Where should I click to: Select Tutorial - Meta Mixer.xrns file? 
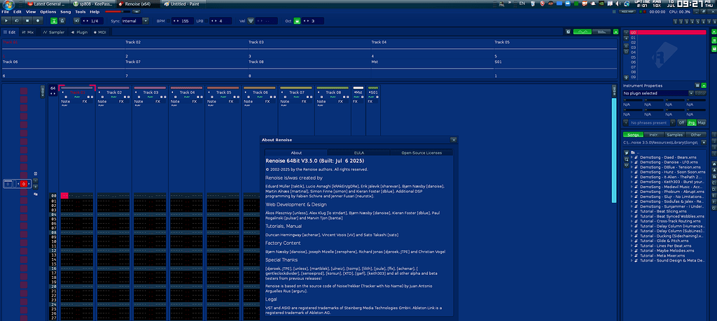pyautogui.click(x=662, y=256)
